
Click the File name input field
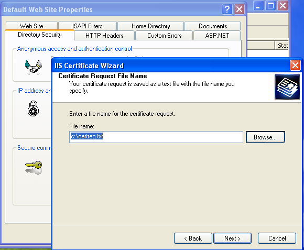coord(156,137)
